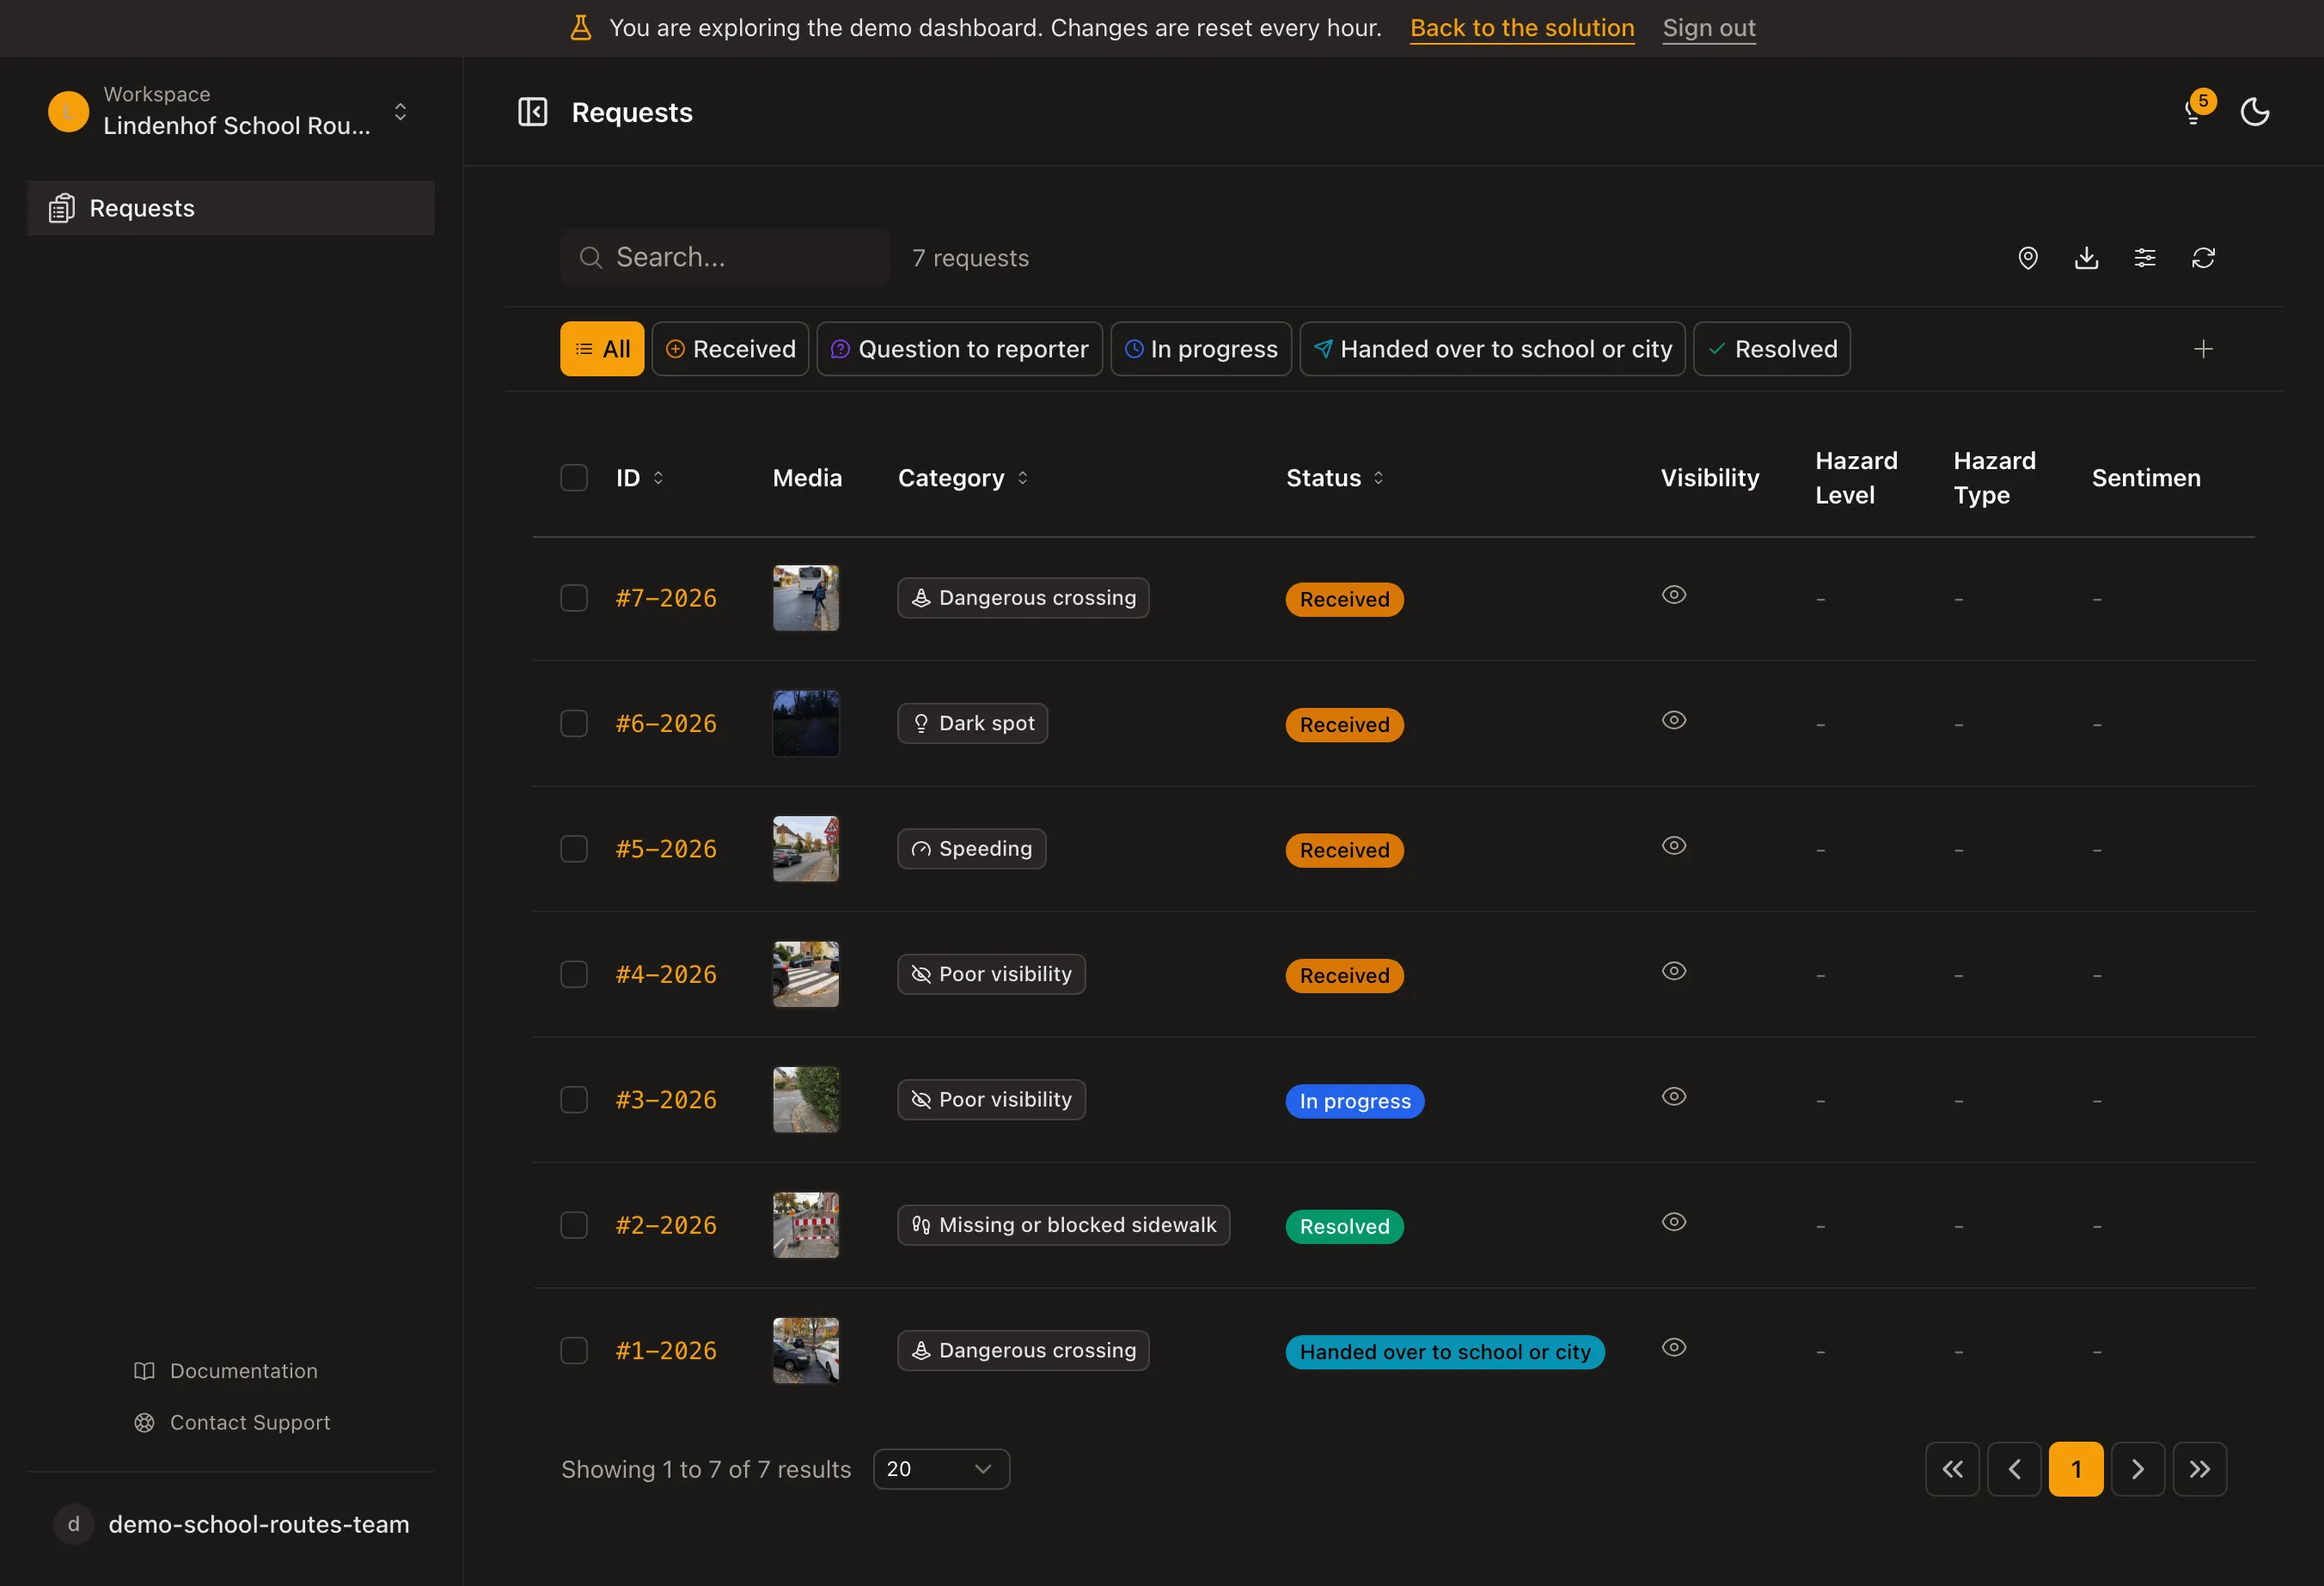Switch to the Resolved tab
2324x1586 pixels.
[x=1771, y=349]
